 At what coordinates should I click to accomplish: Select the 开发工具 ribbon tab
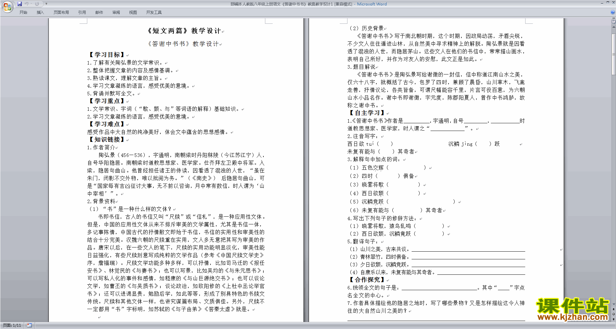[154, 13]
